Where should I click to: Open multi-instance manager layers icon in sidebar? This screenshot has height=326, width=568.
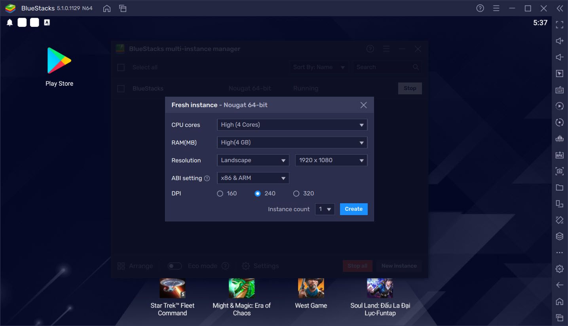click(559, 236)
